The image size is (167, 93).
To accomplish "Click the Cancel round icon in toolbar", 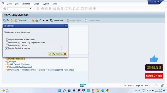I will [x=50, y=9].
